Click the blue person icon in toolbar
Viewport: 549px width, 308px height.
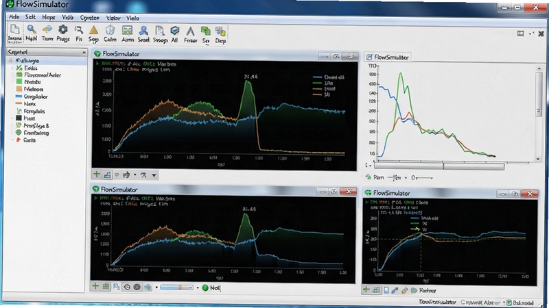(x=143, y=30)
